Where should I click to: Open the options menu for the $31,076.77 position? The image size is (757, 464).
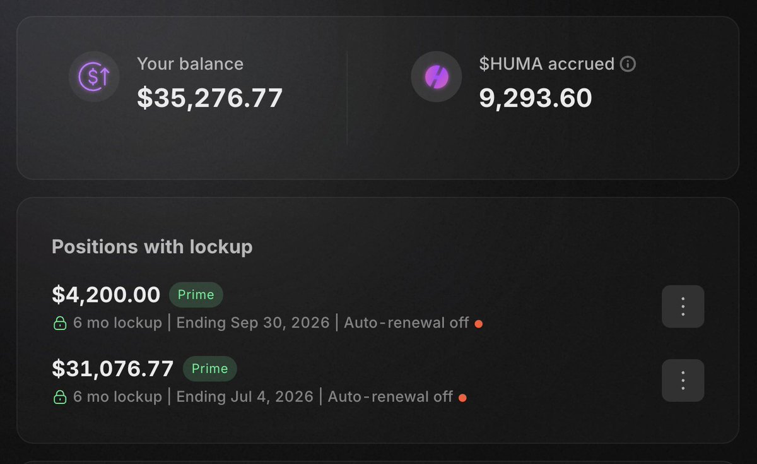(683, 380)
